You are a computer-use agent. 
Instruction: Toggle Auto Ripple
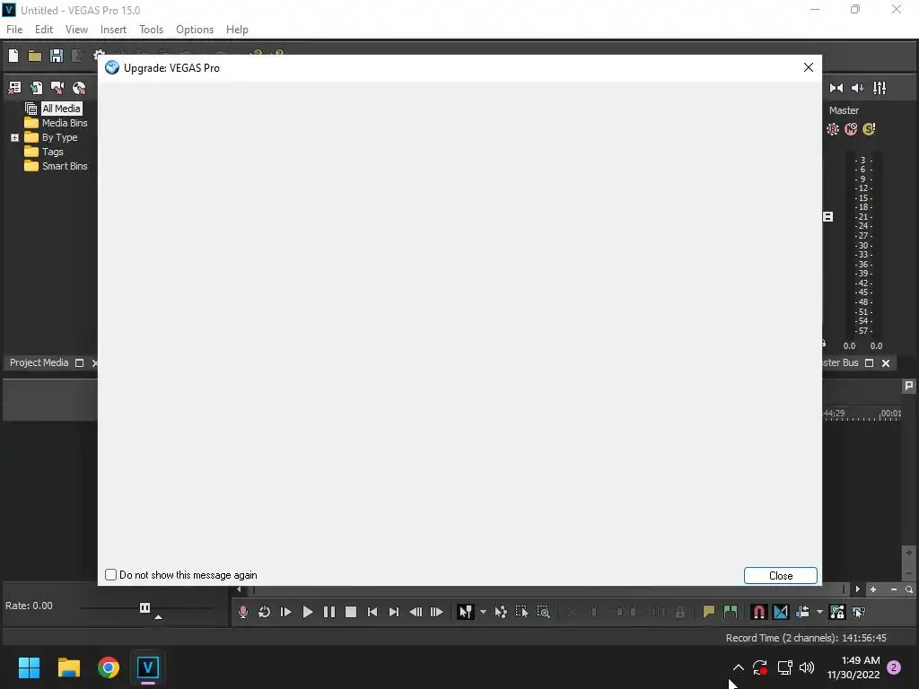(x=802, y=612)
